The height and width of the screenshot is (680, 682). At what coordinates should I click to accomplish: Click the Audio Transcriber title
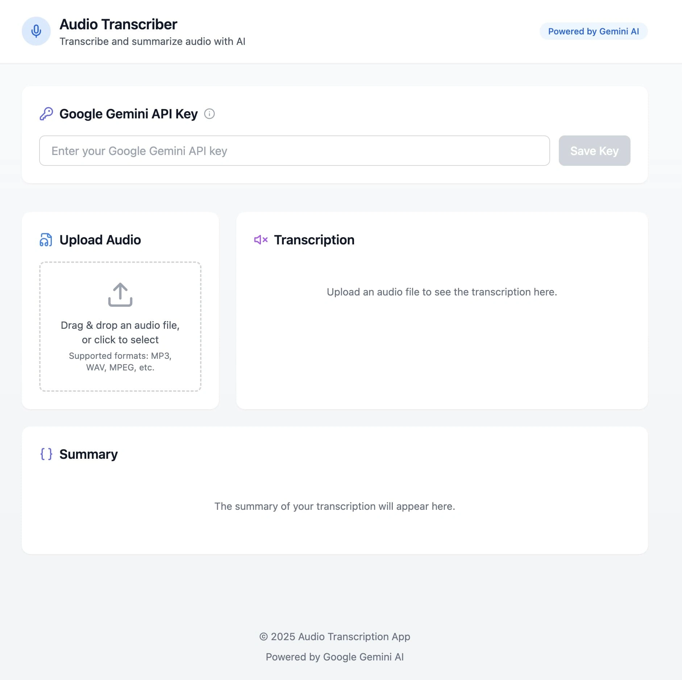coord(118,25)
